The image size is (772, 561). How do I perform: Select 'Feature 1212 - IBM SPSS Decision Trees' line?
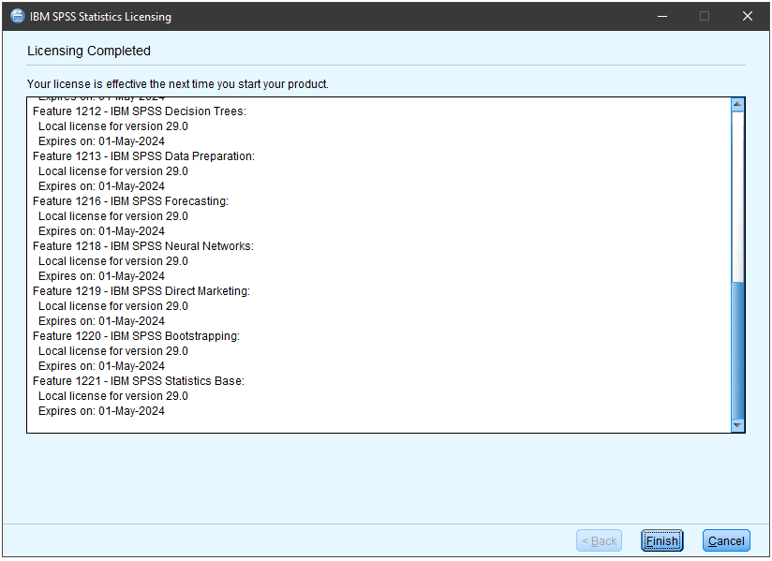pyautogui.click(x=140, y=111)
